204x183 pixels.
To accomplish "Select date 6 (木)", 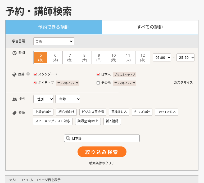I will 55,57.
